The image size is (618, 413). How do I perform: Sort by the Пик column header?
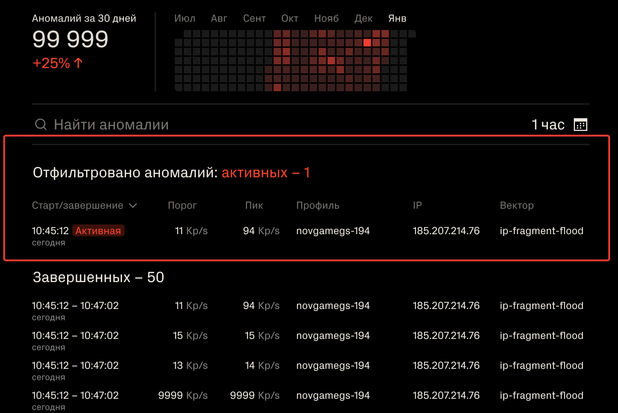254,205
